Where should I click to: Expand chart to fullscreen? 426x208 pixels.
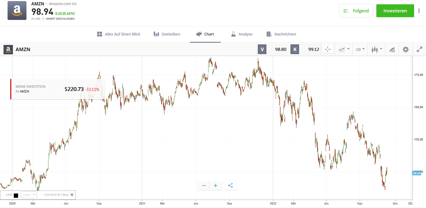coord(419,49)
